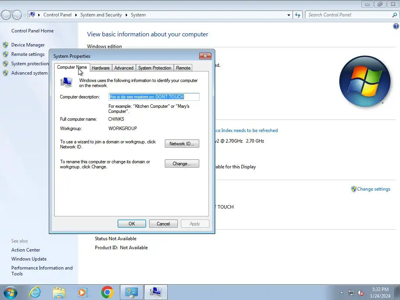The image size is (400, 300).
Task: Click the Remote settings shield icon
Action: pyautogui.click(x=5, y=54)
